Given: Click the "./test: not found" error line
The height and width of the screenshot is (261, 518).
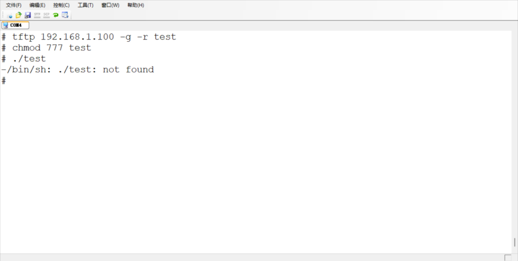Looking at the screenshot, I should 77,69.
